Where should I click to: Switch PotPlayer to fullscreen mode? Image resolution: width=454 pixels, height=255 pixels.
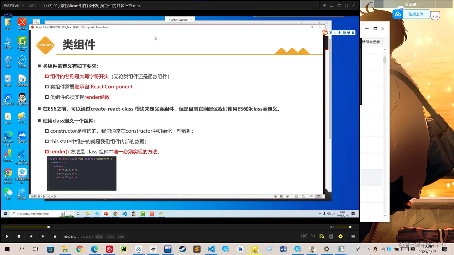click(x=346, y=5)
